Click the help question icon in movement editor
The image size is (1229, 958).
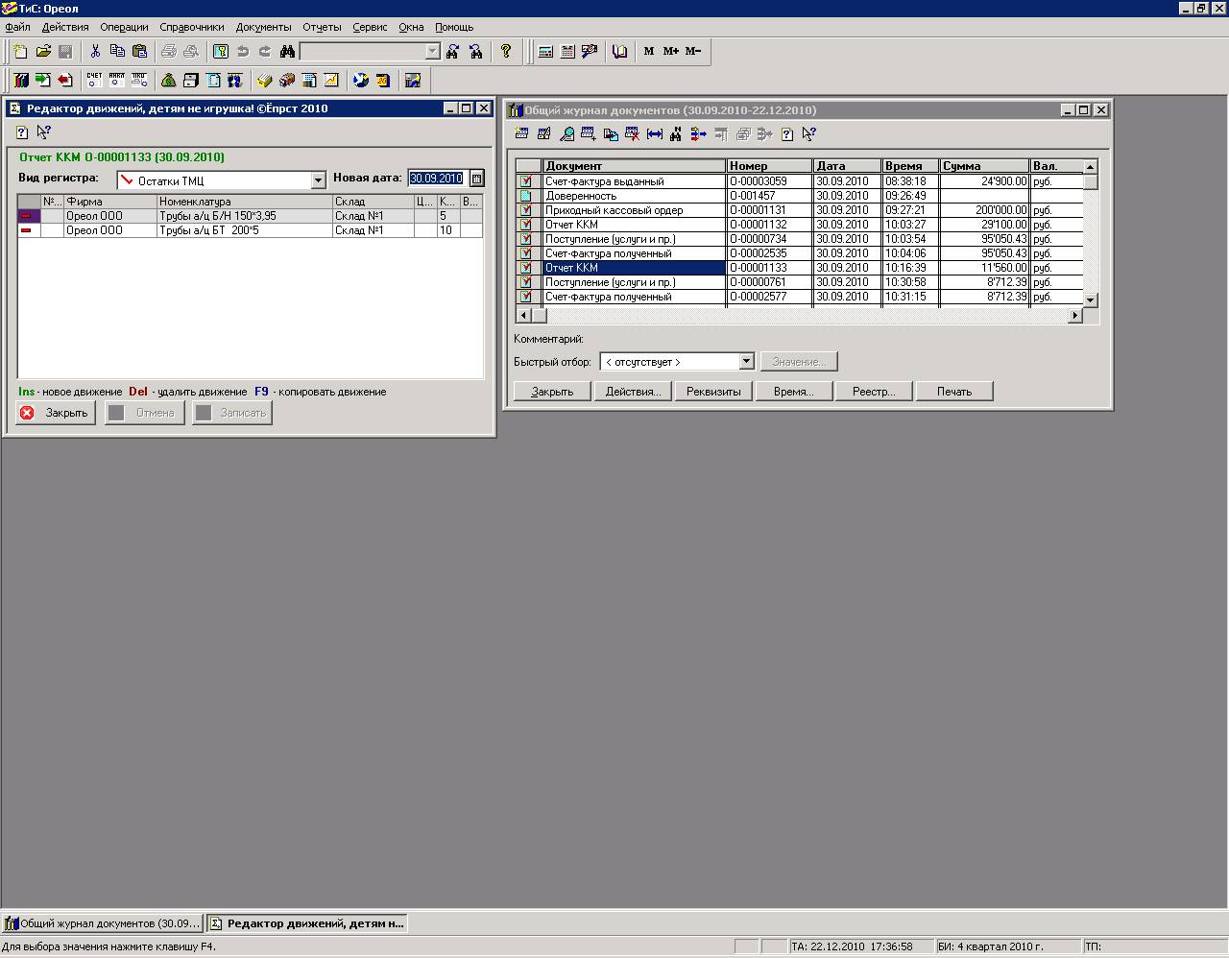[22, 132]
